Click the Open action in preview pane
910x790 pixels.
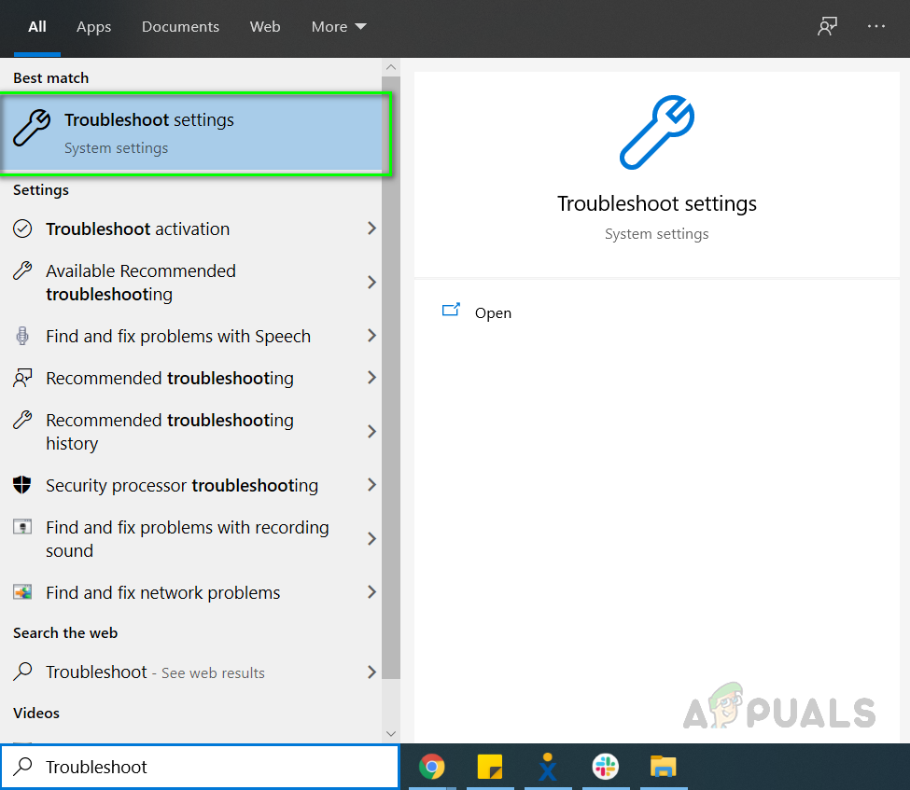[493, 313]
